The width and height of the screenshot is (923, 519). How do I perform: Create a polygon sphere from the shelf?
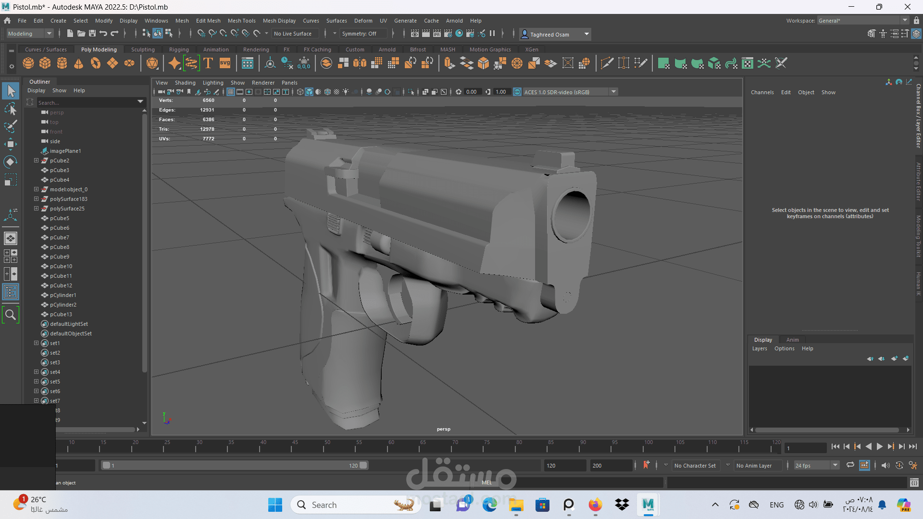tap(28, 63)
